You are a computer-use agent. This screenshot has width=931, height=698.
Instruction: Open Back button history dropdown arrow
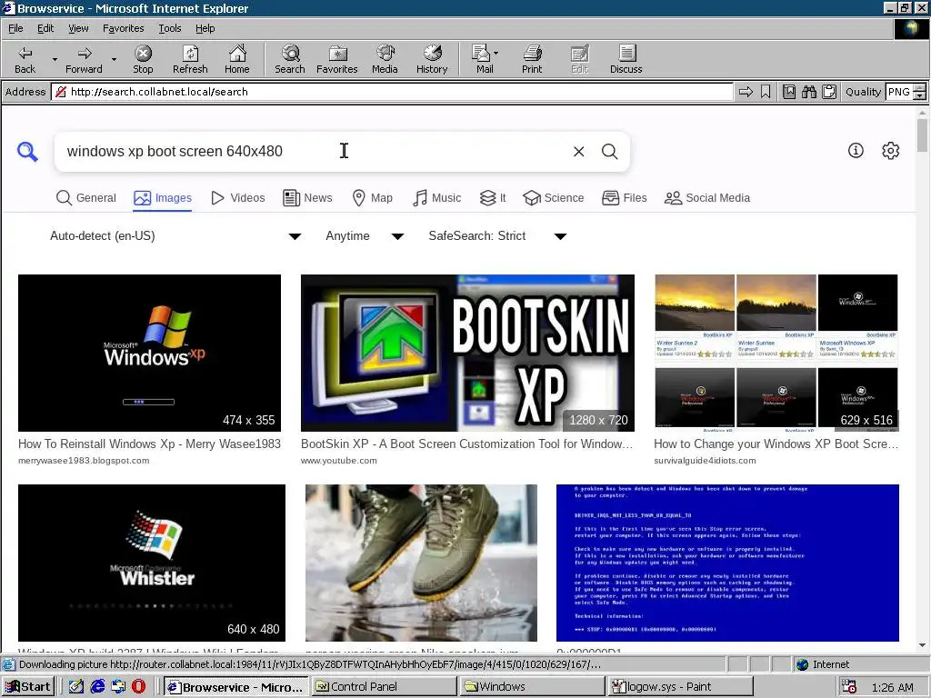55,59
